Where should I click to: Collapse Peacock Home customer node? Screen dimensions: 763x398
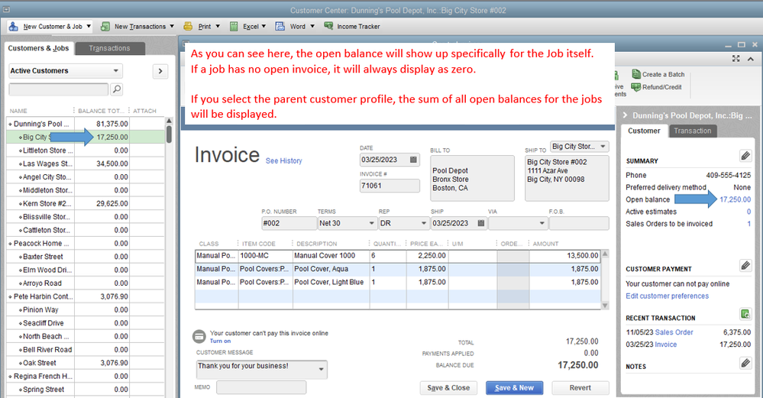point(10,243)
